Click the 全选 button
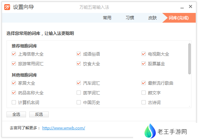 16,114
